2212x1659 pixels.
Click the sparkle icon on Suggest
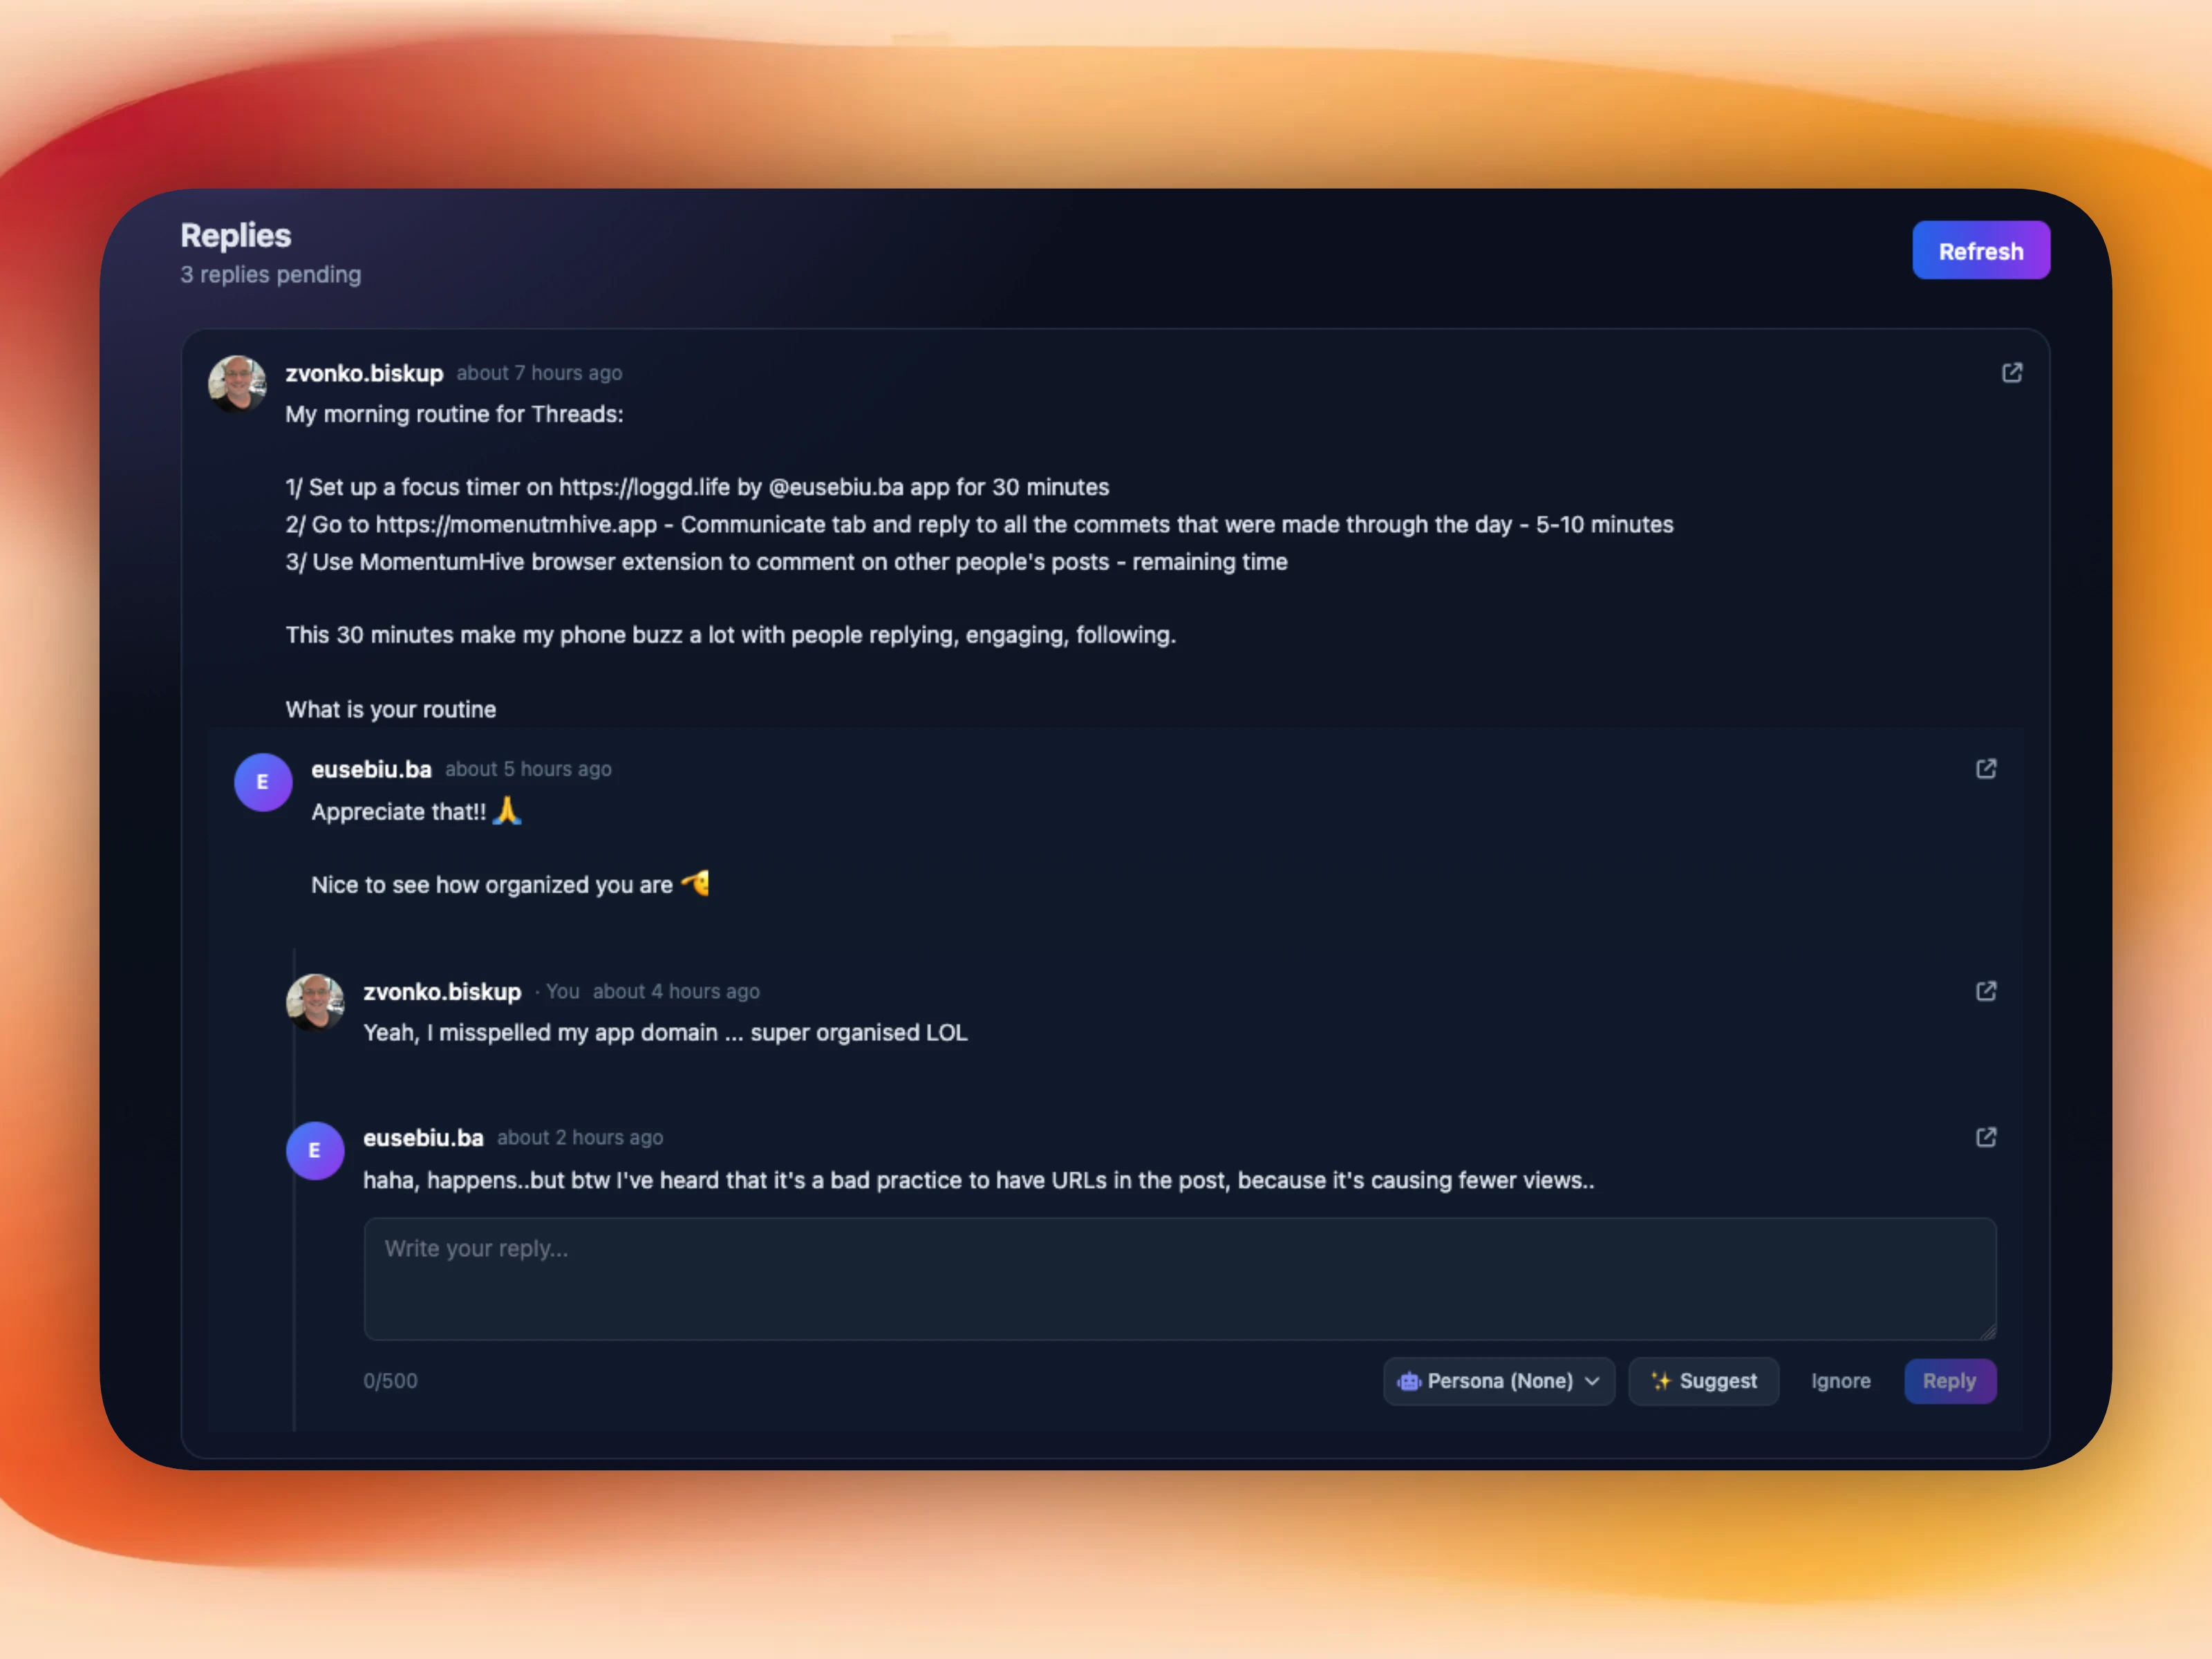(x=1661, y=1381)
